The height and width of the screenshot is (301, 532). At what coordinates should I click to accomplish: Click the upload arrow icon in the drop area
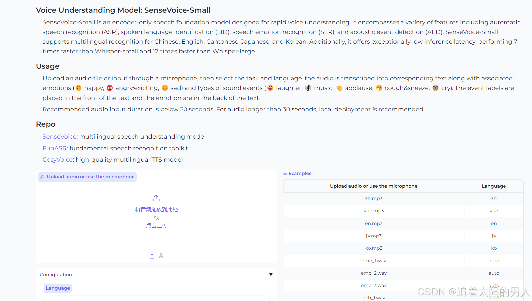tap(156, 198)
